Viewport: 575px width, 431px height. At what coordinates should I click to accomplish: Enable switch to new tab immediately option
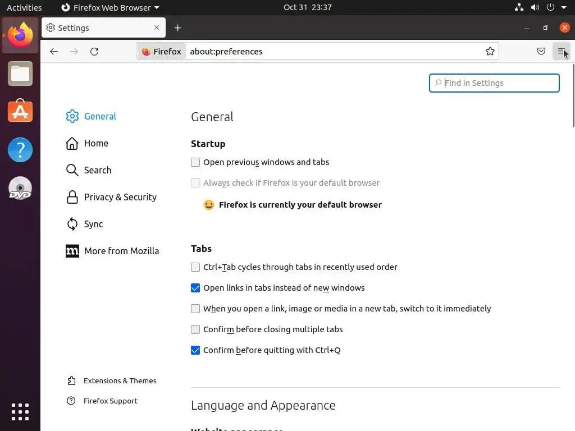pyautogui.click(x=195, y=309)
